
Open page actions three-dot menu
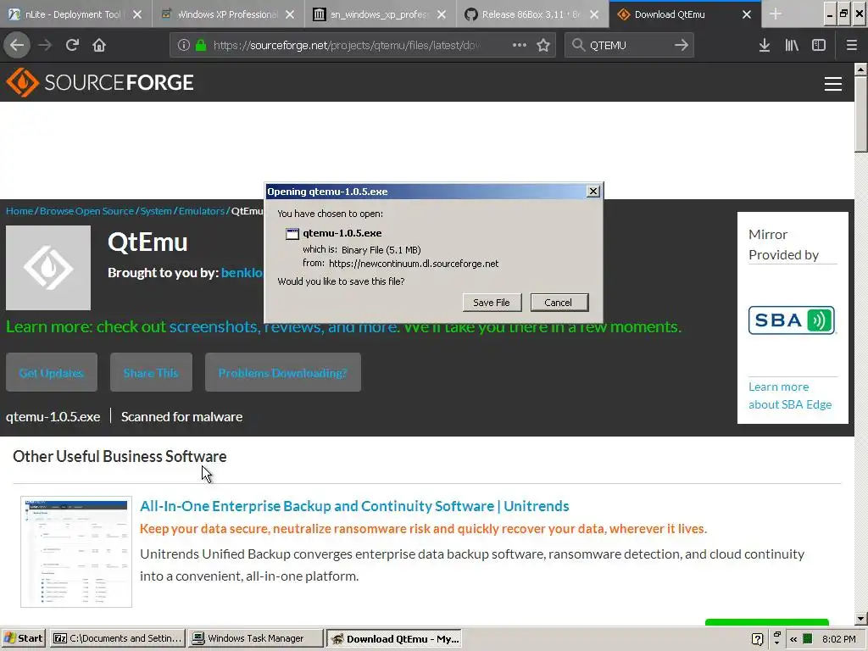(x=520, y=45)
